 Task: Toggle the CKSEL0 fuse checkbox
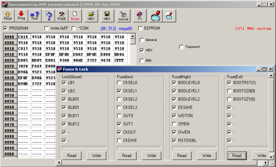coord(119,83)
